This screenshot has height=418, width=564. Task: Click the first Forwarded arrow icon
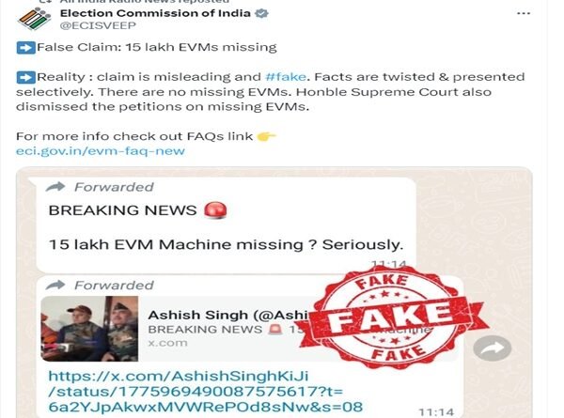pos(55,187)
